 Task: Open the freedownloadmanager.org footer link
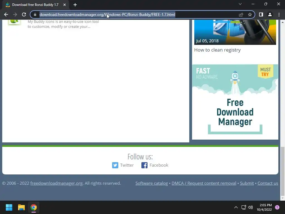(x=56, y=183)
